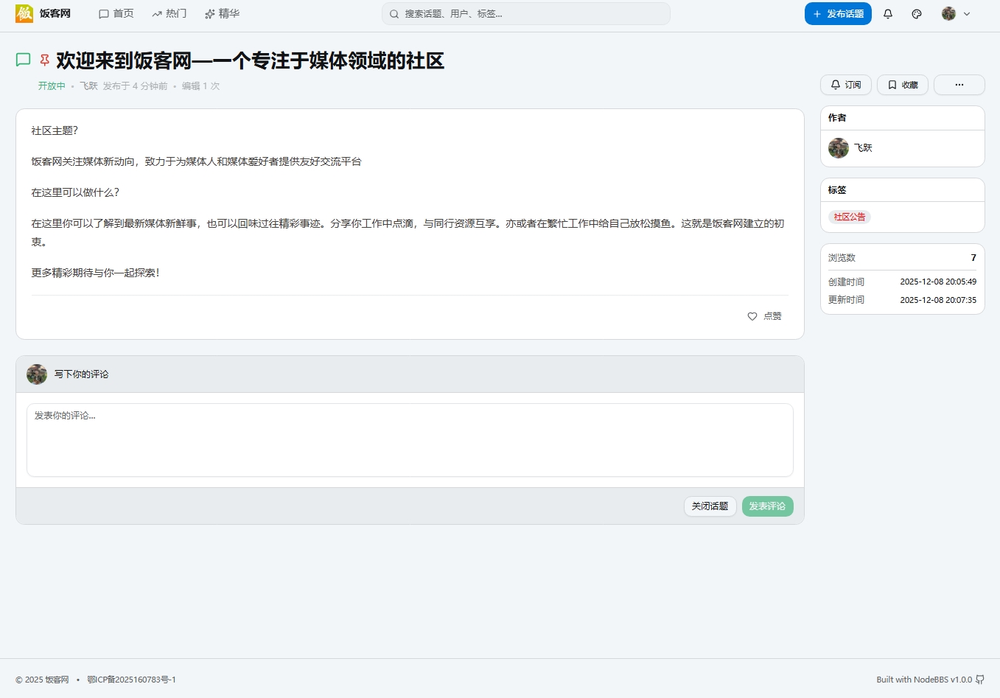
Task: Click the topic speech bubble icon
Action: point(24,60)
